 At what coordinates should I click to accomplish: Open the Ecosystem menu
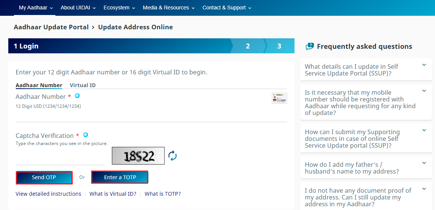pos(119,8)
